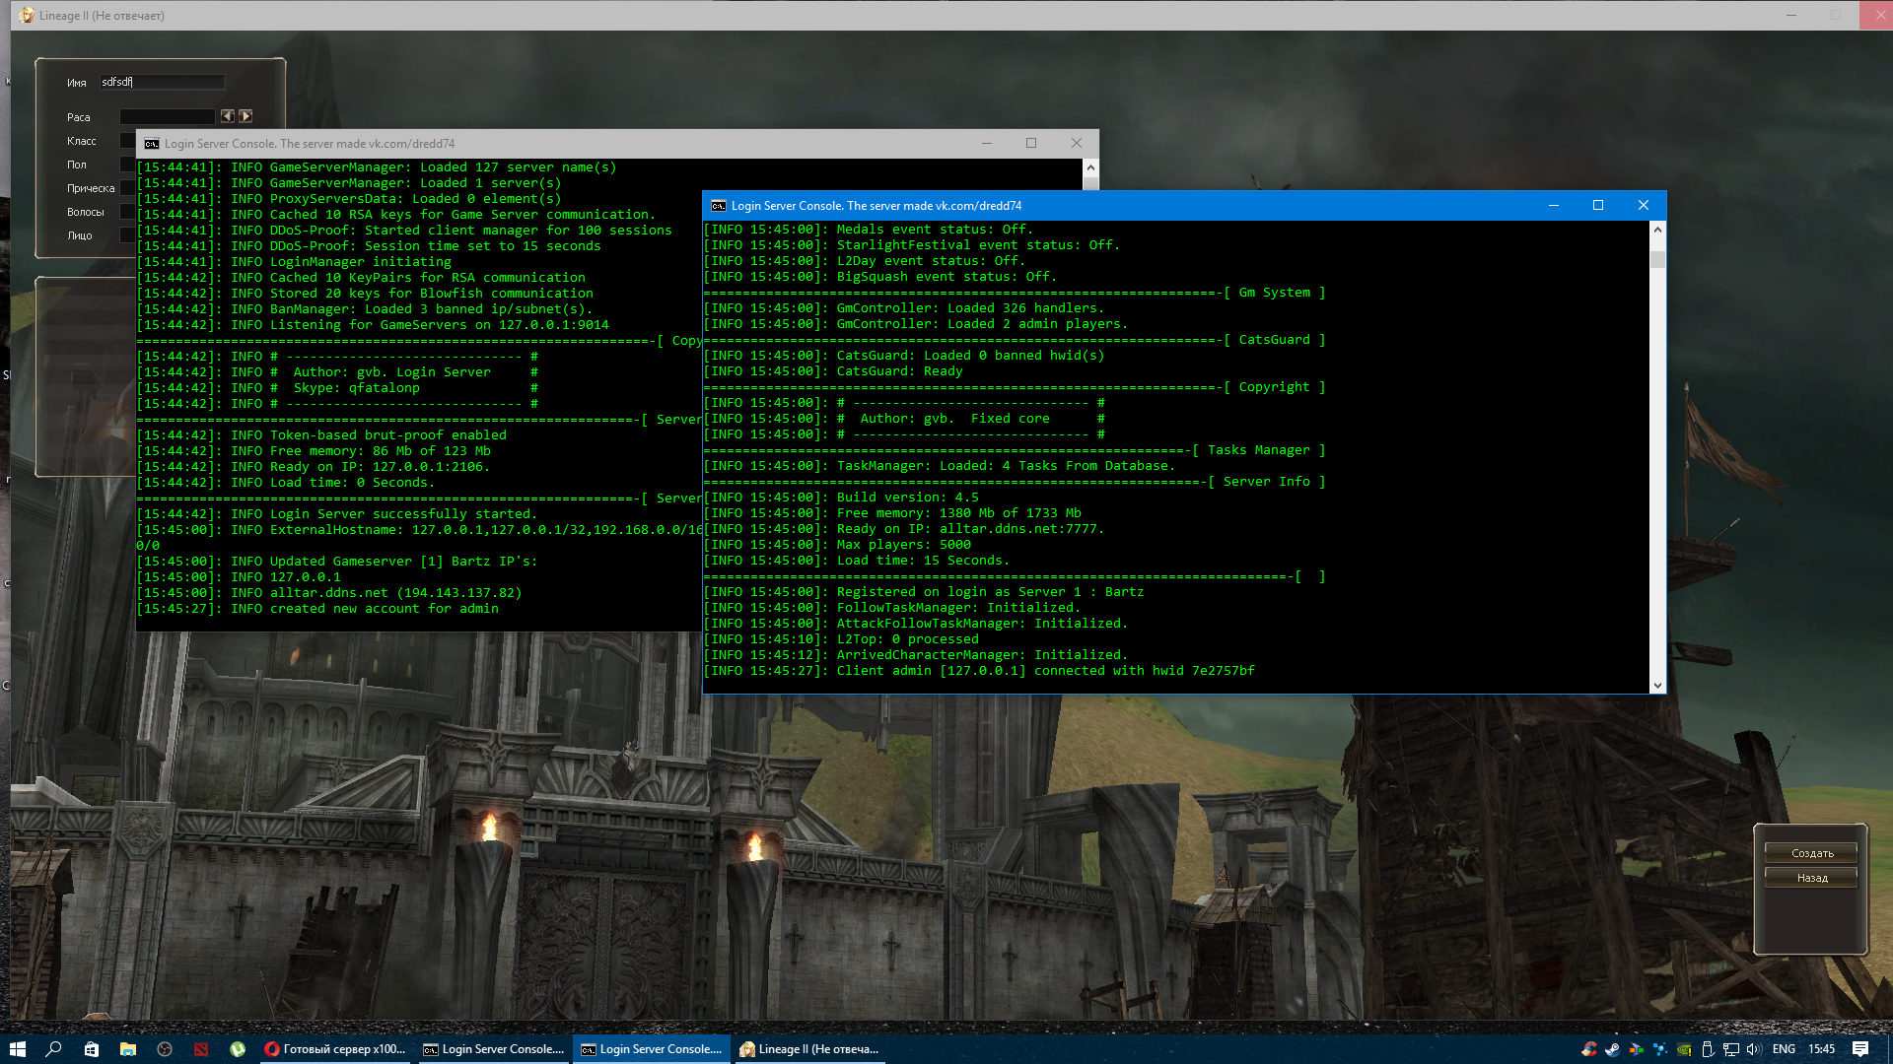Open File Explorer from taskbar
The image size is (1893, 1064).
[128, 1049]
